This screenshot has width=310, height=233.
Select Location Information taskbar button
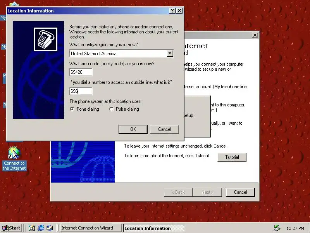coord(154,228)
